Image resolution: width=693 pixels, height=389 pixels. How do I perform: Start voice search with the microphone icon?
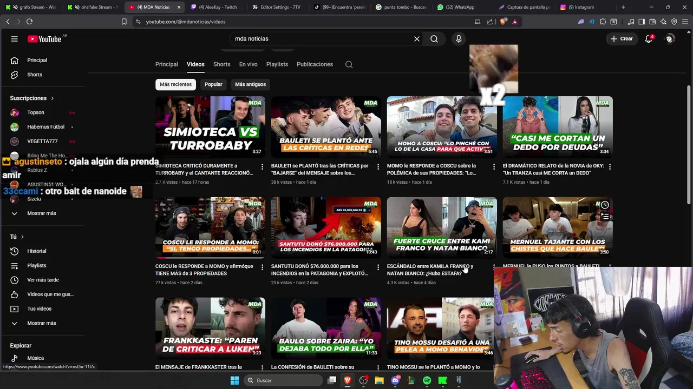[x=459, y=39]
